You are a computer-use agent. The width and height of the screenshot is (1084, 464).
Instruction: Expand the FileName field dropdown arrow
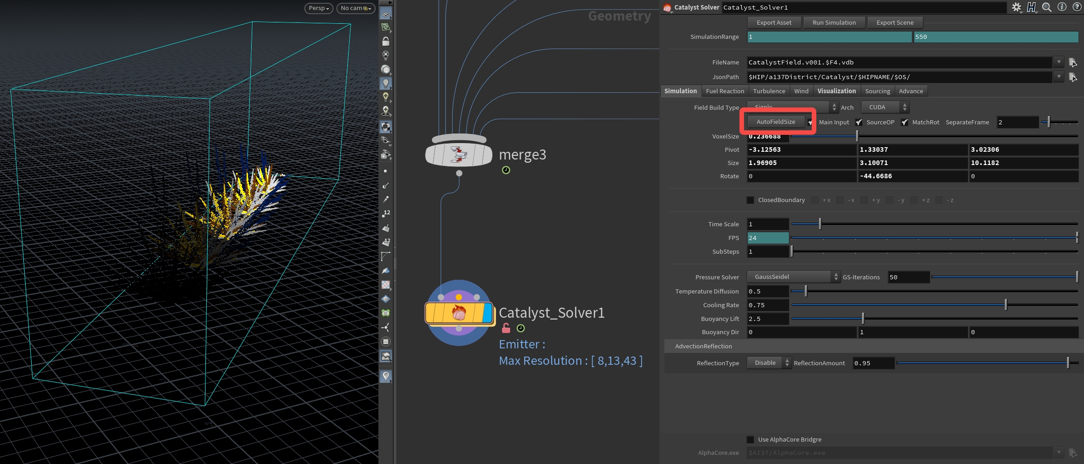point(1058,62)
